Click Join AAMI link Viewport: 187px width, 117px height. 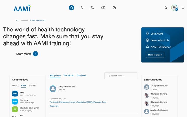(157, 34)
